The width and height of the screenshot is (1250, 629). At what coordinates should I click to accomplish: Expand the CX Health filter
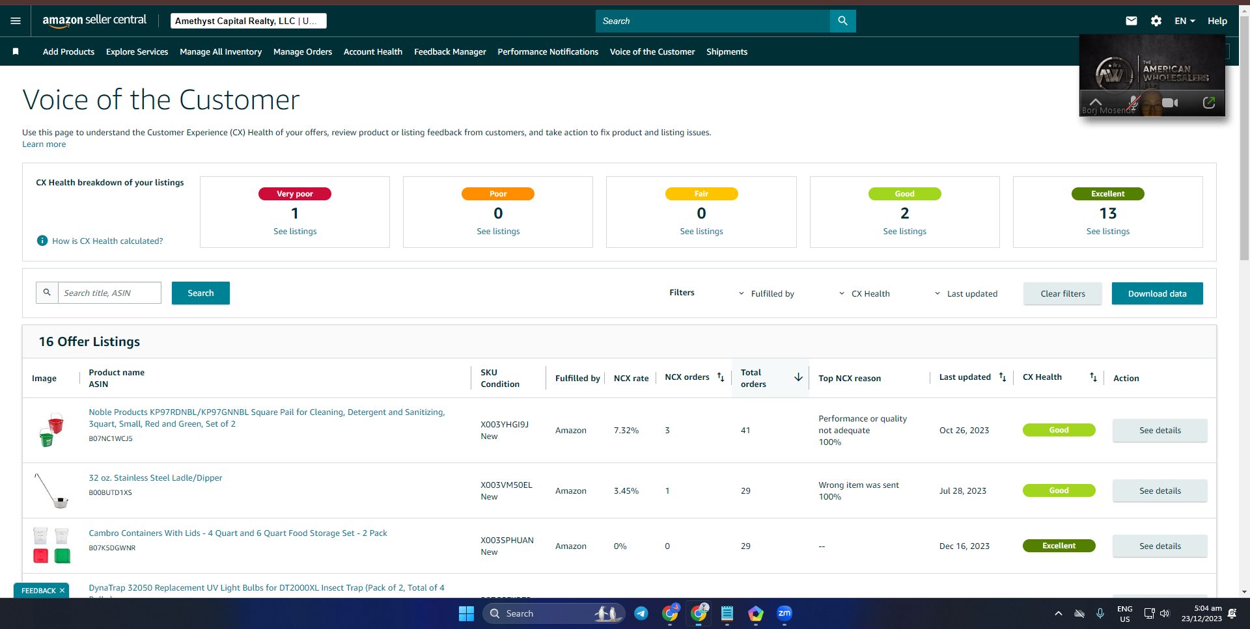tap(864, 293)
